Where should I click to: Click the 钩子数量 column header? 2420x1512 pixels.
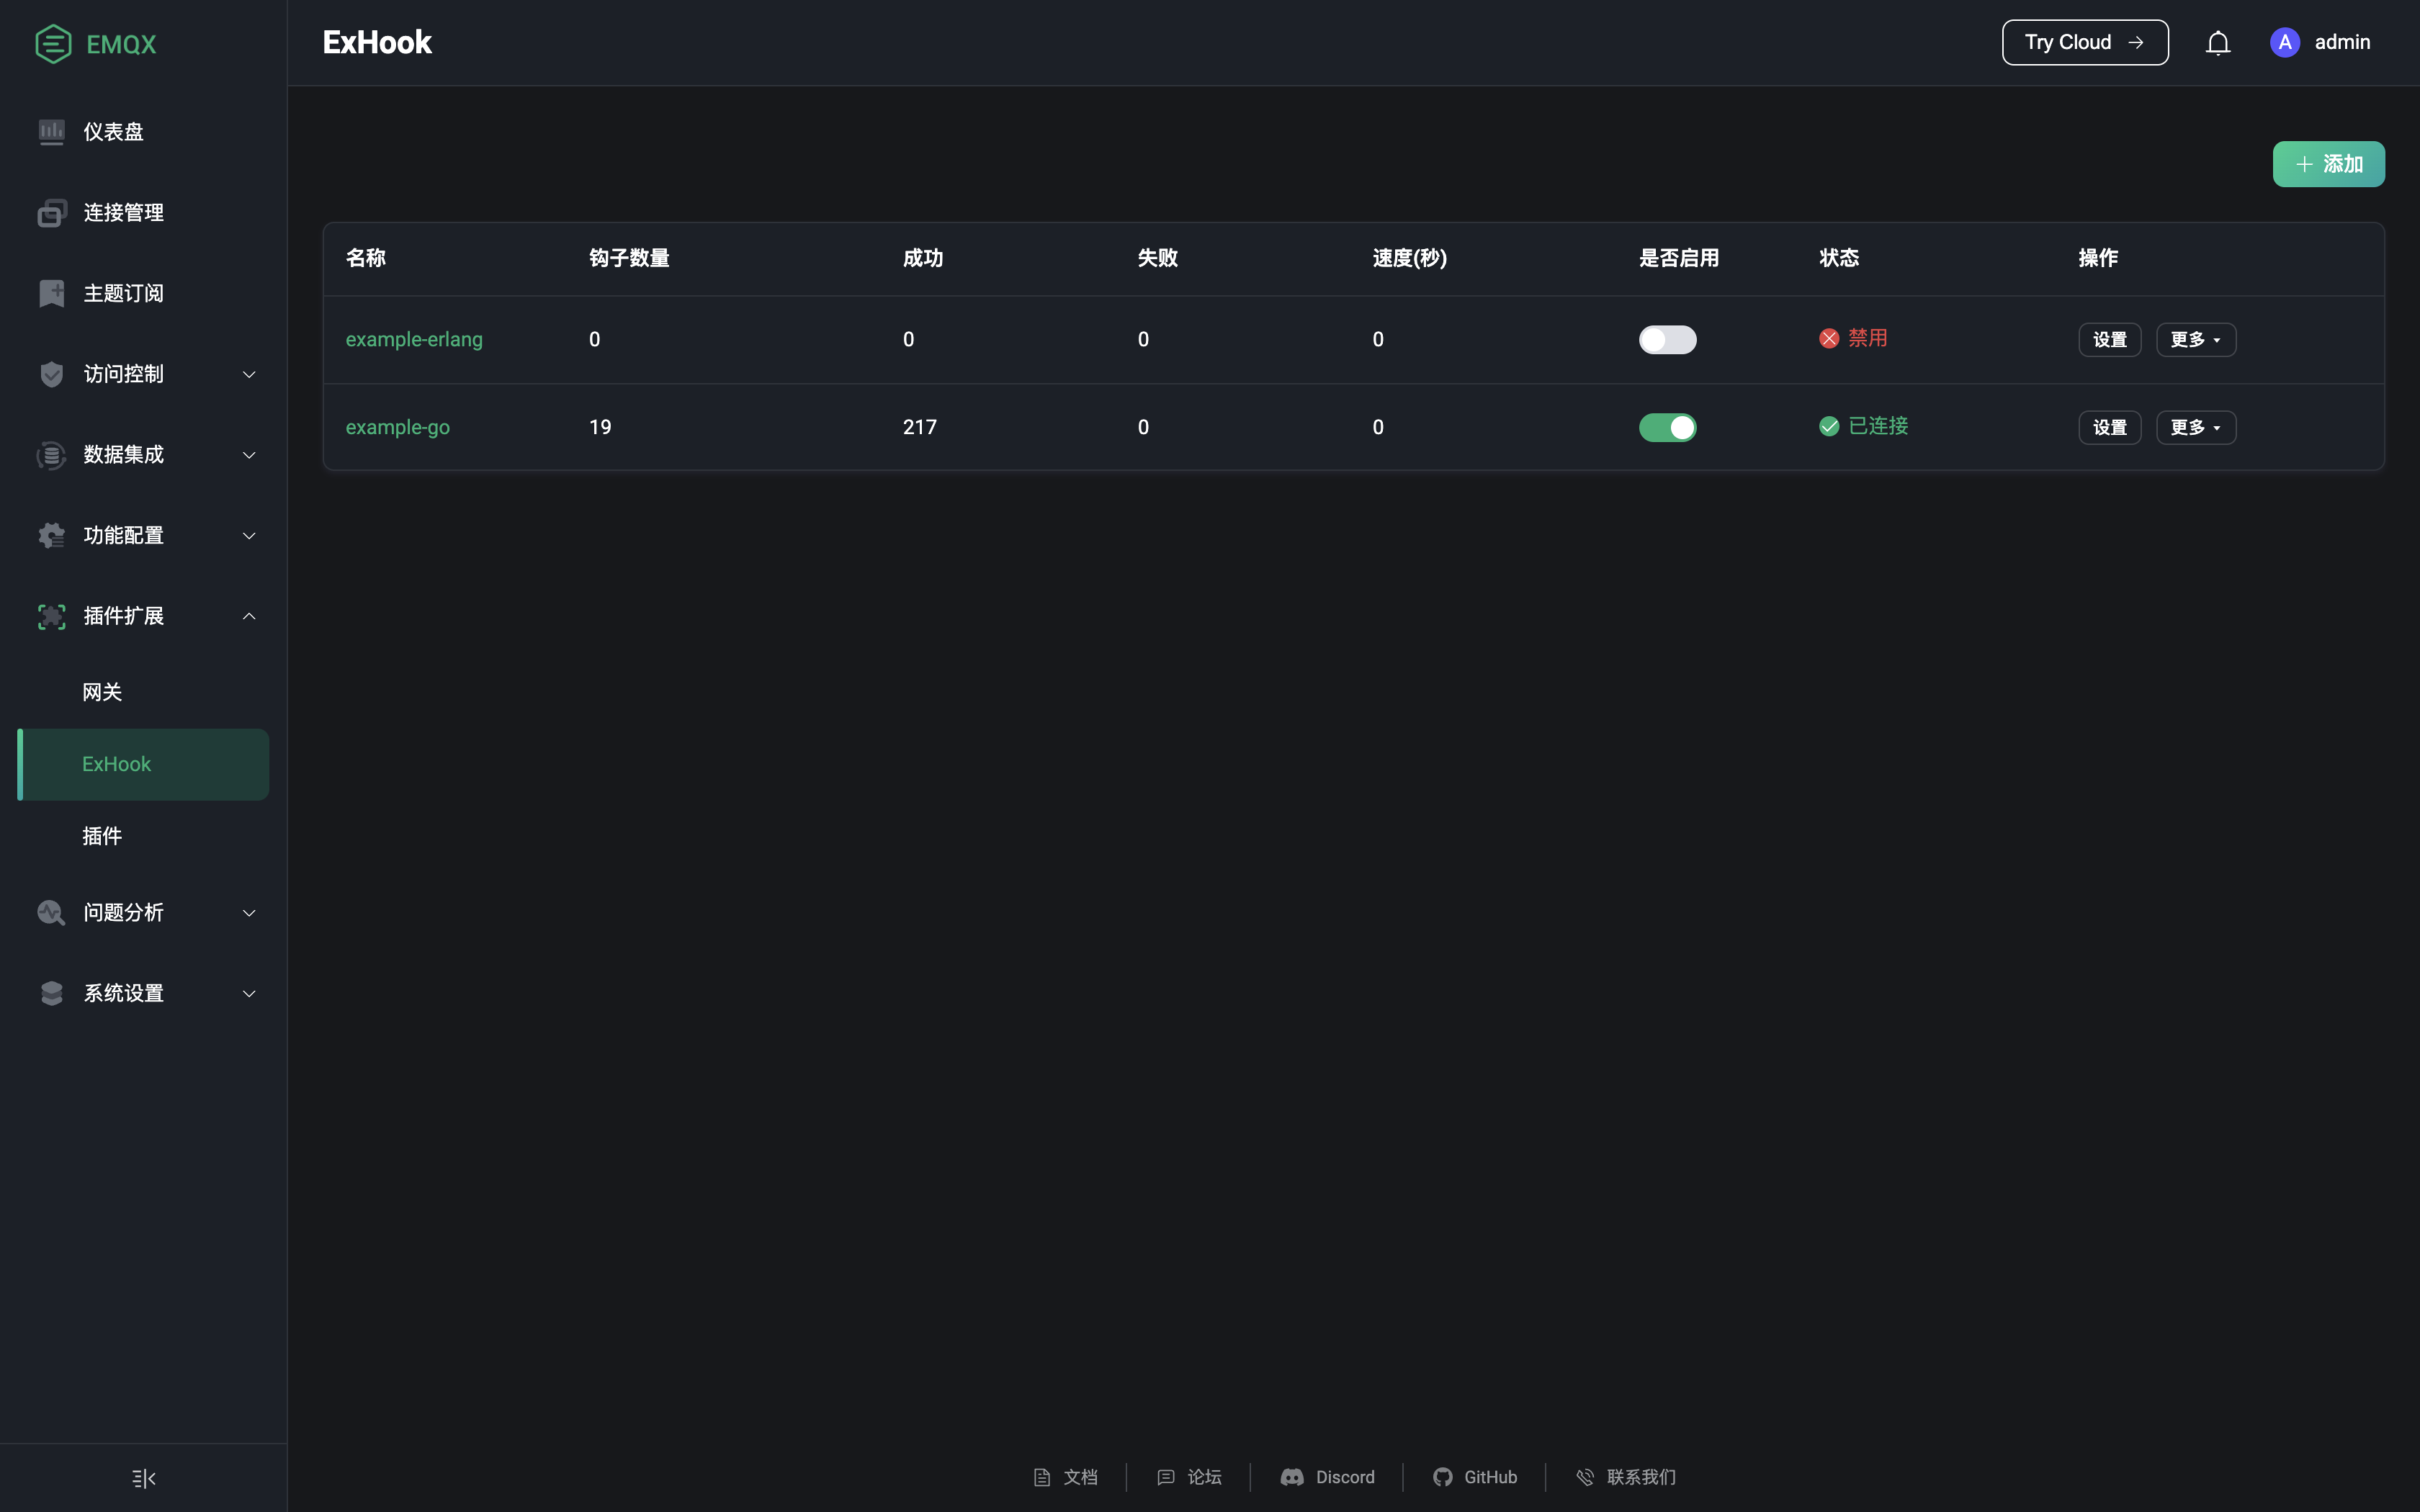point(629,258)
